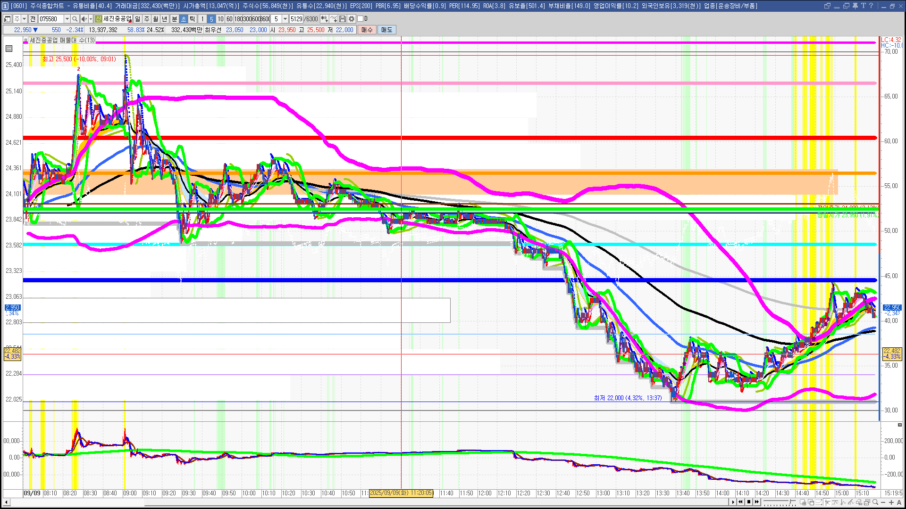Click the stock search magnifier icon

point(75,19)
